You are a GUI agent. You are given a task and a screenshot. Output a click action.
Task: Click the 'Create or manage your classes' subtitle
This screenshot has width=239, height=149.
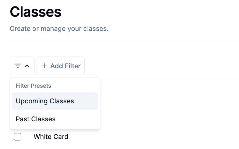pyautogui.click(x=59, y=29)
